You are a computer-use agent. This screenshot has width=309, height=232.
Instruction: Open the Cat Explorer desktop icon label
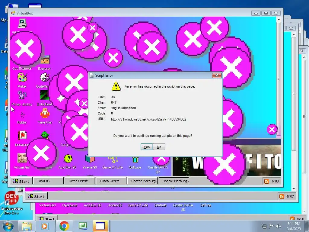click(22, 69)
